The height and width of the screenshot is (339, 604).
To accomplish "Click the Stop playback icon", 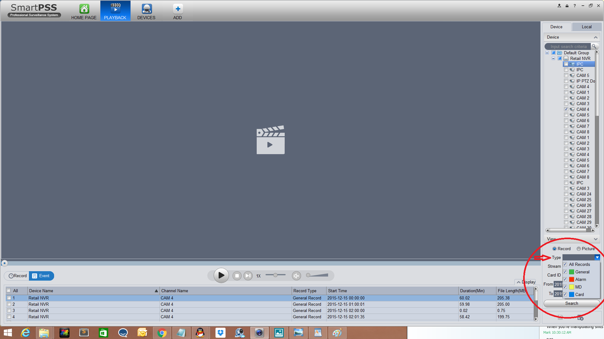I will pyautogui.click(x=236, y=275).
